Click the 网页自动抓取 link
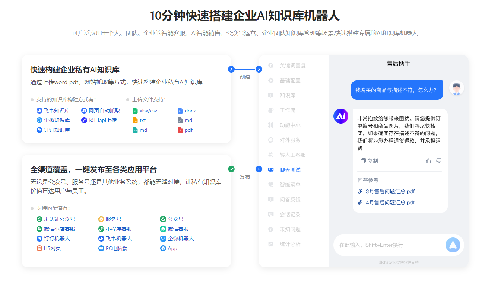 [x=104, y=111]
